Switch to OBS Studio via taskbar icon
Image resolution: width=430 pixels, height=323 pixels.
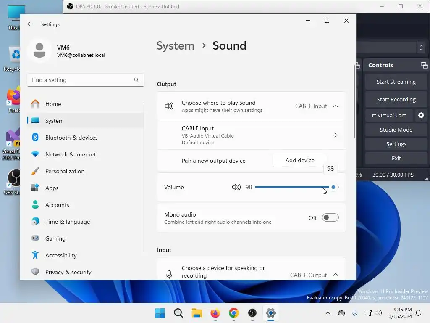[252, 313]
